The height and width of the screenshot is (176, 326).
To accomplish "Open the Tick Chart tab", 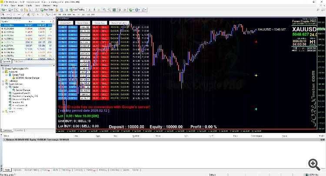I will coord(18,62).
